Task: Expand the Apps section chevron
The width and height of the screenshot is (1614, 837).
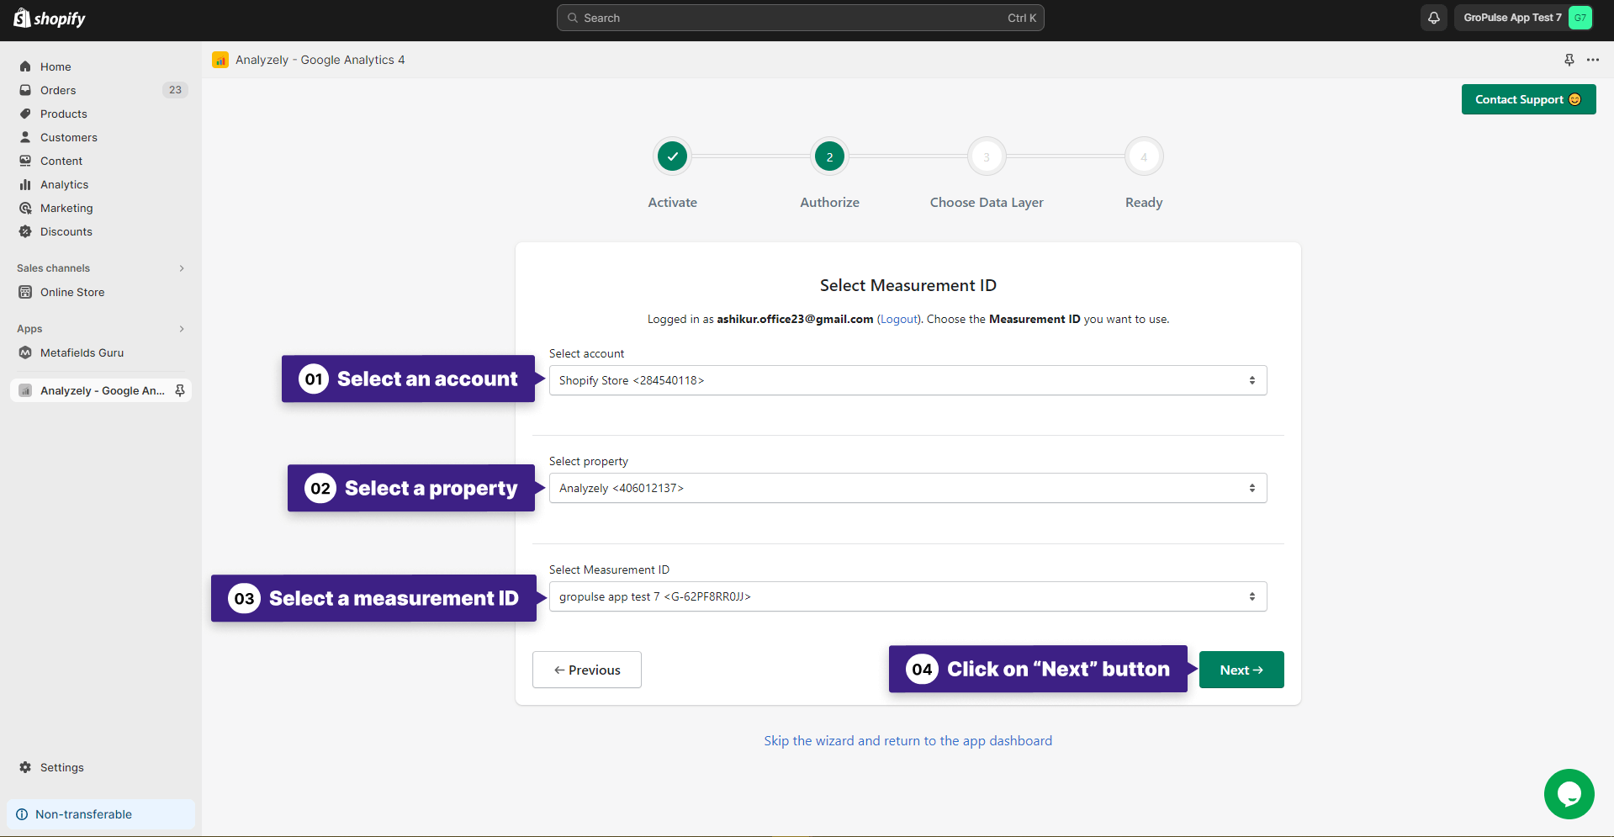Action: [x=182, y=329]
